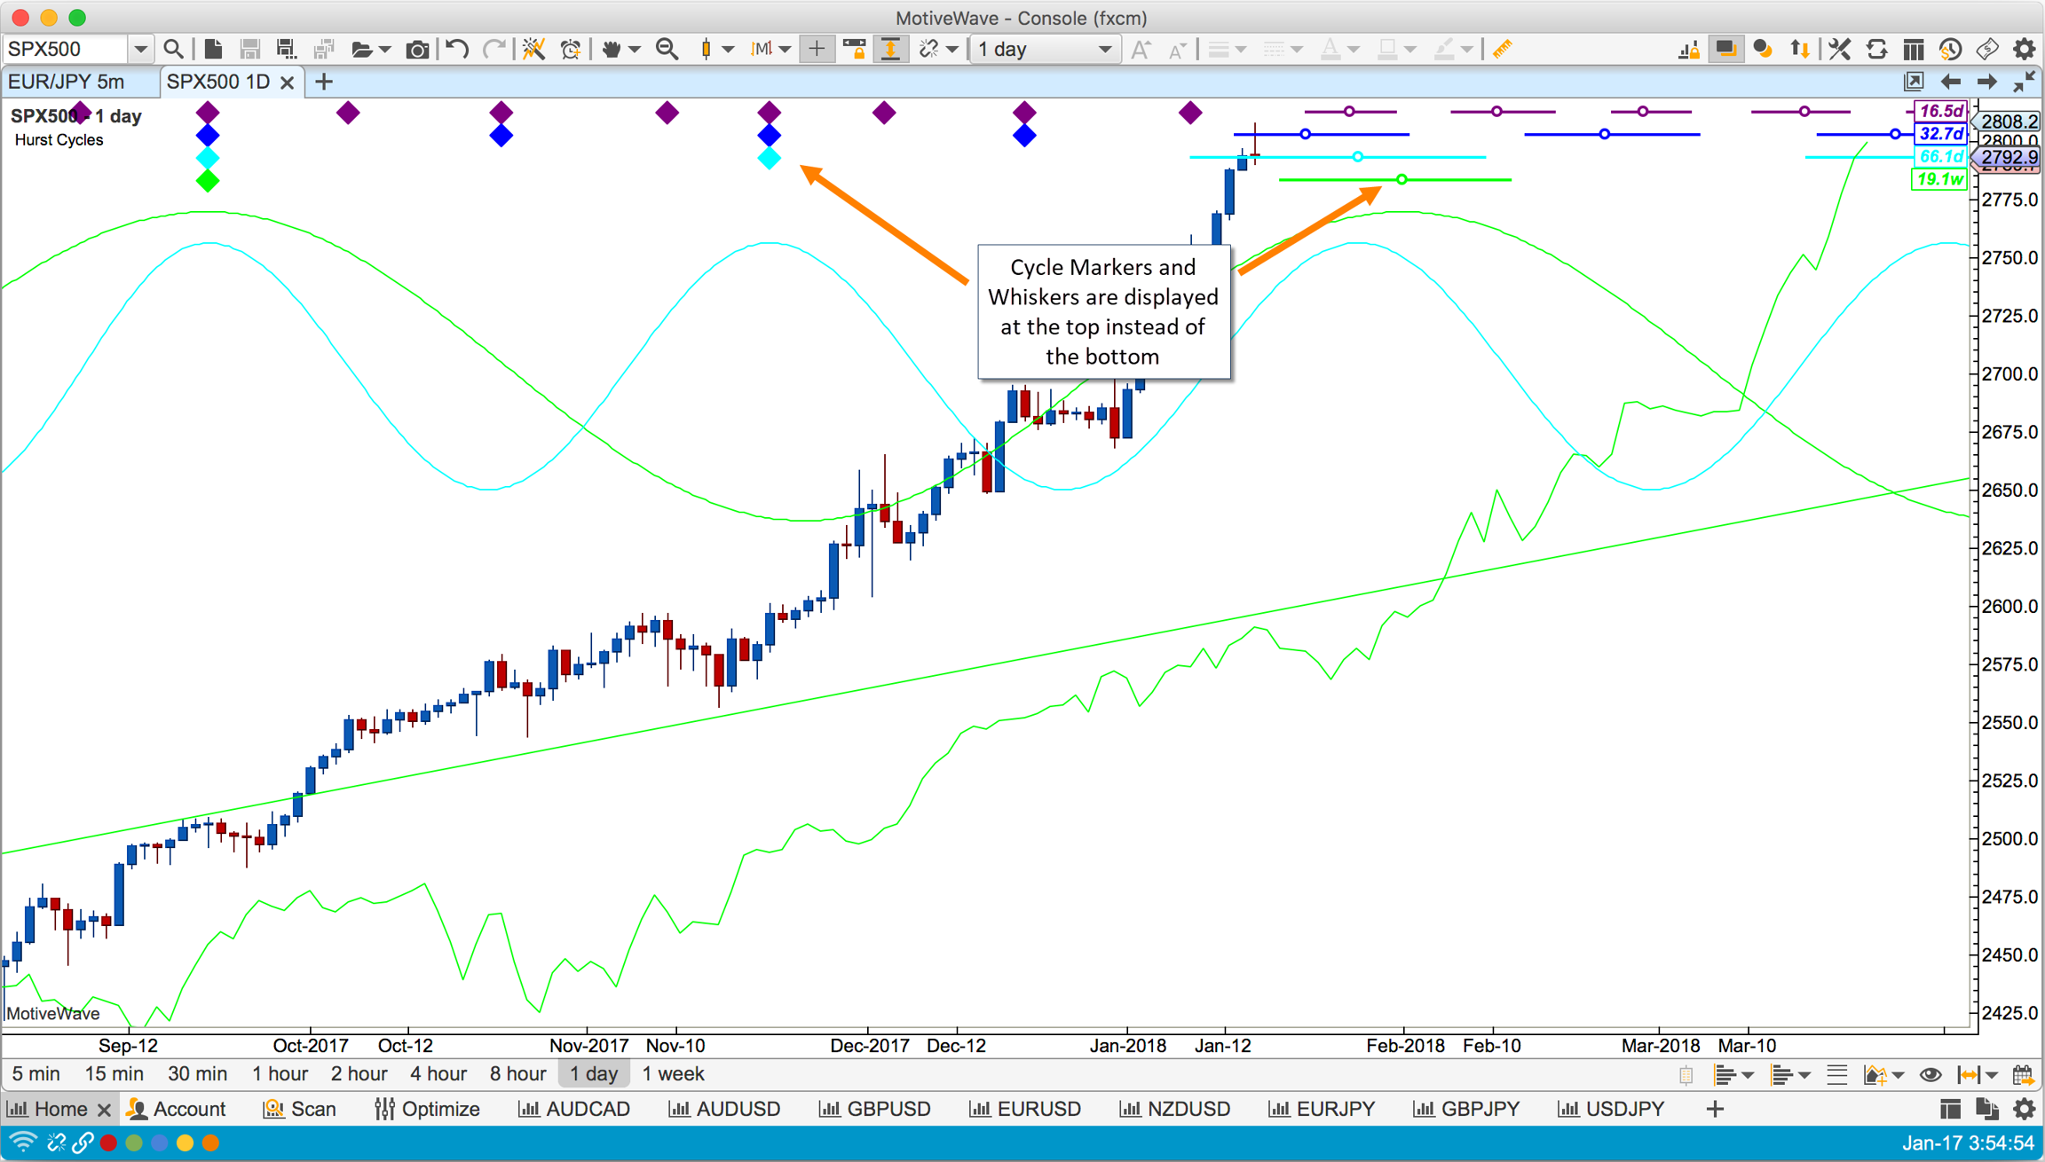Click the camera screenshot icon

point(416,50)
